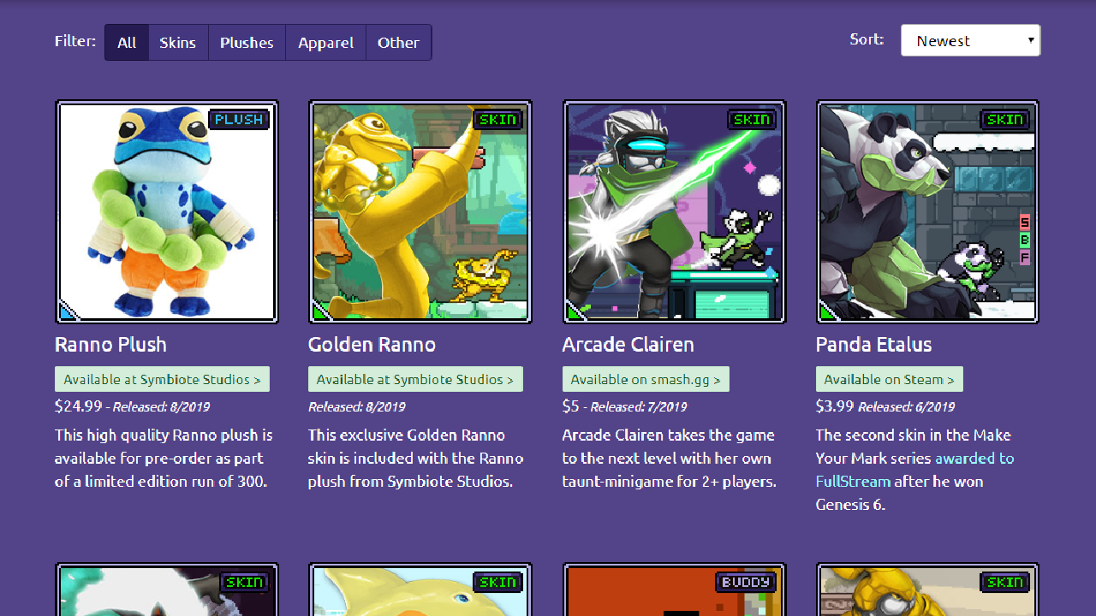Open the Ranno Plush product title
The width and height of the screenshot is (1096, 616).
110,344
